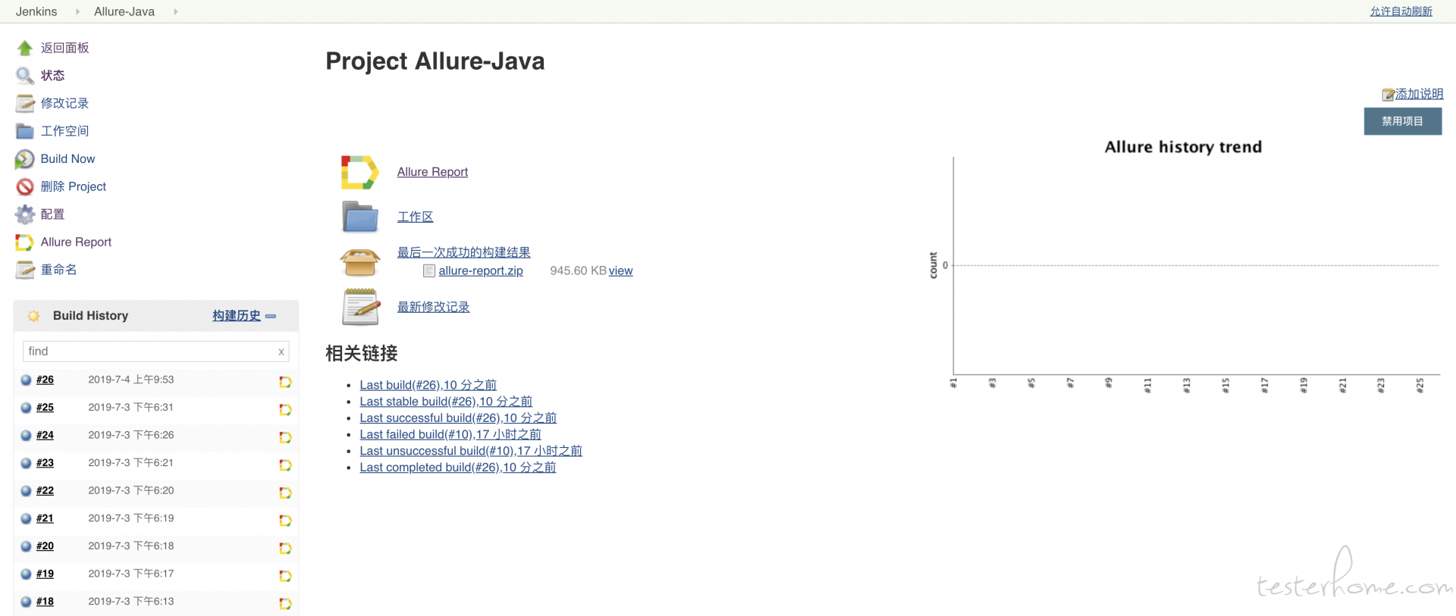Viewport: 1456px width, 616px height.
Task: Open the 构建历史 trend link
Action: (x=237, y=316)
